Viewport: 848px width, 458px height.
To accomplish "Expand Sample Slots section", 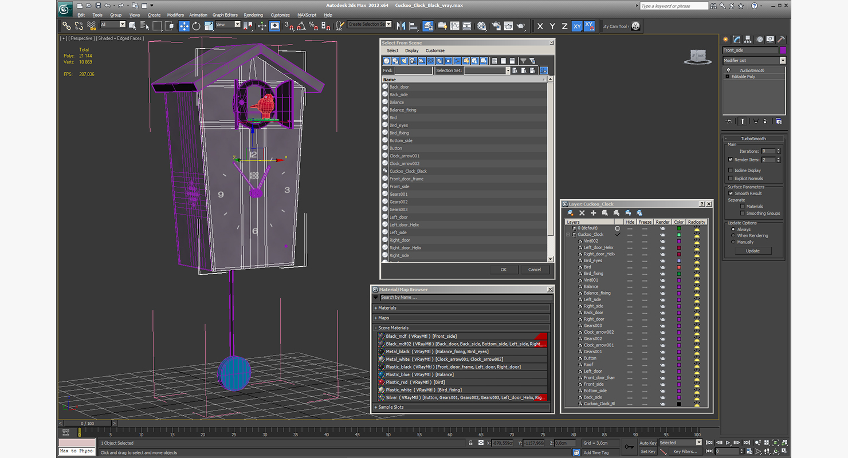I will click(x=462, y=407).
